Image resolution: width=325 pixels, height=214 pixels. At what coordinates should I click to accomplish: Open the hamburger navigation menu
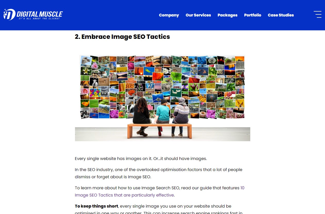point(318,14)
